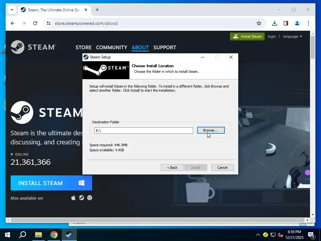Click the page vertical scrollbar thumb
The width and height of the screenshot is (321, 241).
click(313, 48)
